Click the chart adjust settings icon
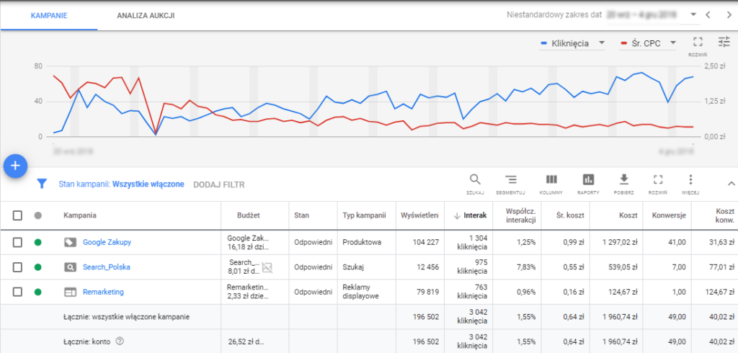The width and height of the screenshot is (738, 353). [724, 43]
